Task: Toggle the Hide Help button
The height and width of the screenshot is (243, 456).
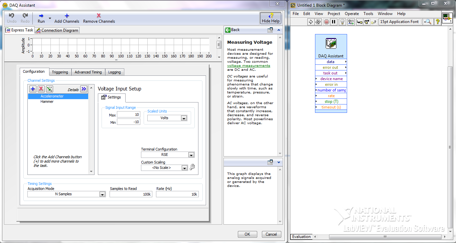Action: pos(271,18)
